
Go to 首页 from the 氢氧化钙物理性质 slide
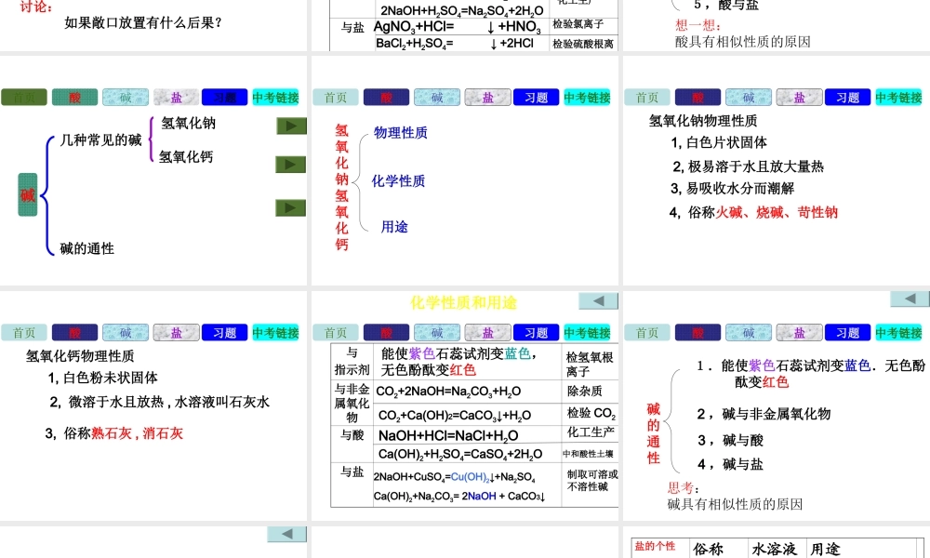[24, 333]
